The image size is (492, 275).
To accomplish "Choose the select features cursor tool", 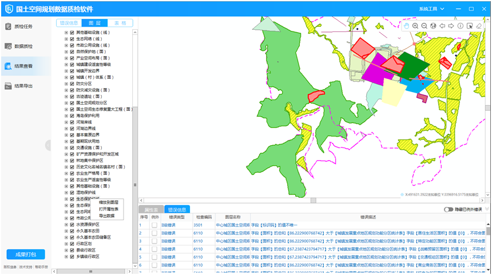I will [x=470, y=26].
